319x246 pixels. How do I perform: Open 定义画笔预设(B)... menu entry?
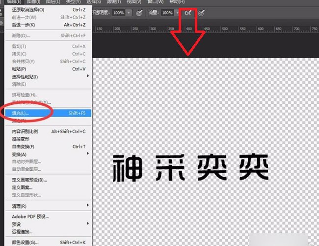tap(49, 180)
